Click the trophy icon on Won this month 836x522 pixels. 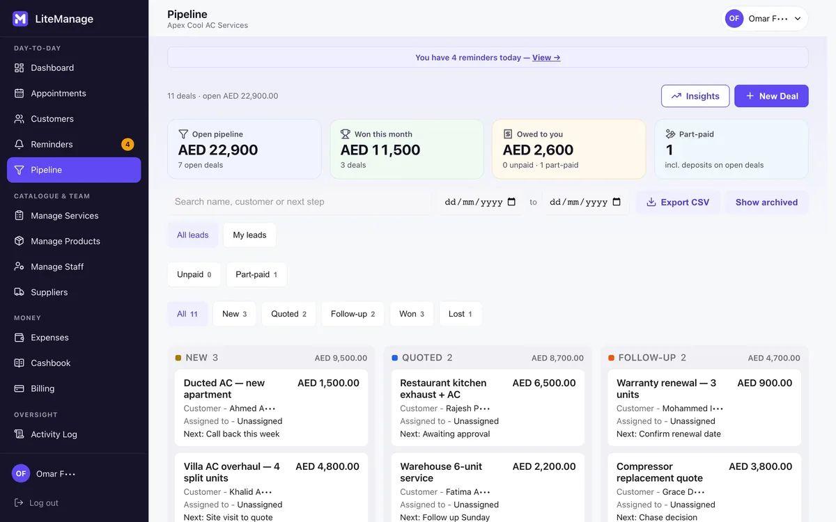point(346,134)
